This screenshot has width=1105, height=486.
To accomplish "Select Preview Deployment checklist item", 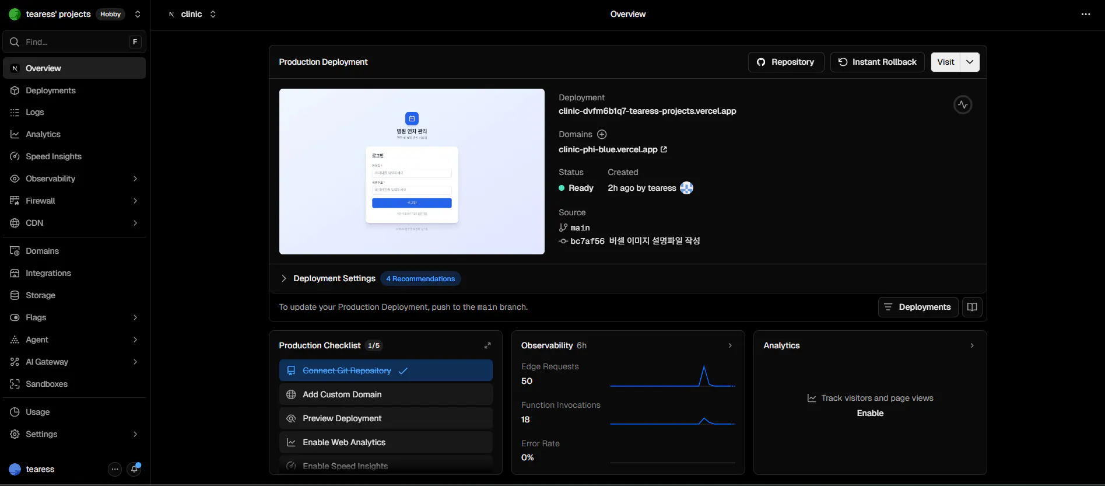I will coord(386,418).
